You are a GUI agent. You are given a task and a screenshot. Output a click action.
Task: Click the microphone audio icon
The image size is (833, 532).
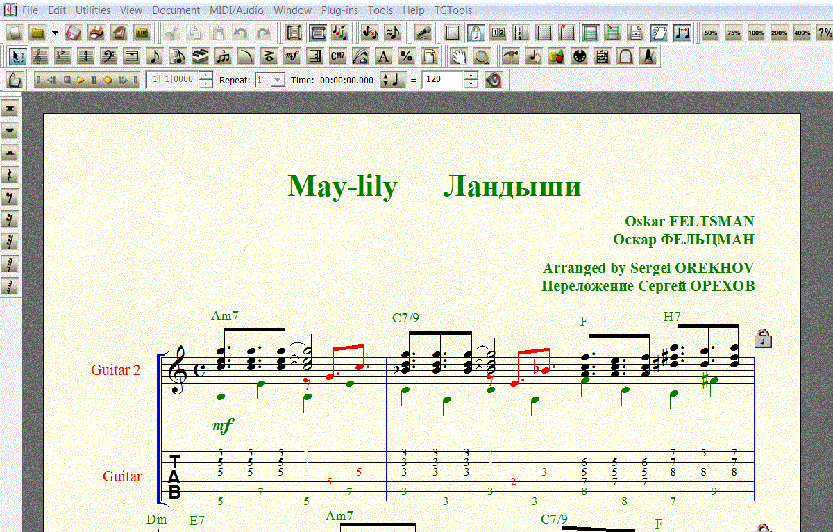point(423,33)
